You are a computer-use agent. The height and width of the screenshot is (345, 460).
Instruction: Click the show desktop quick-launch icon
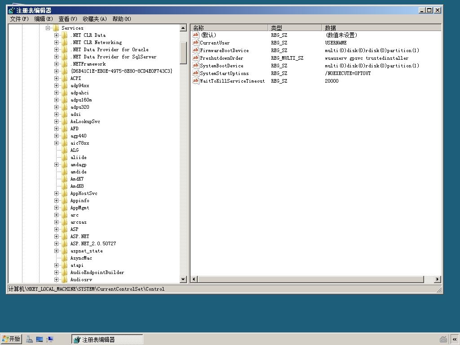(x=40, y=340)
